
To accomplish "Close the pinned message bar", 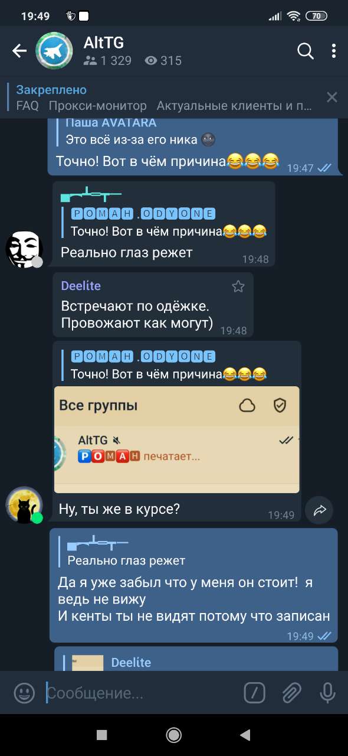I will pos(332,97).
